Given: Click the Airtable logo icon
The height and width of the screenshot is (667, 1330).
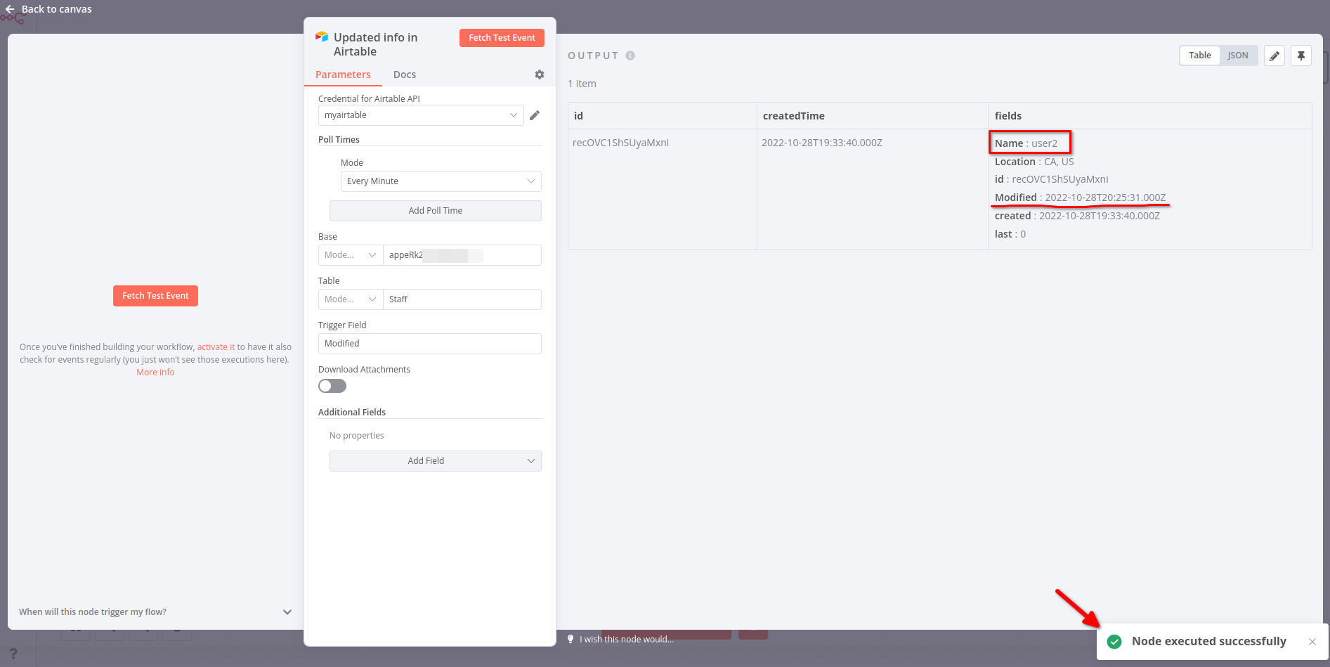Looking at the screenshot, I should (x=322, y=37).
